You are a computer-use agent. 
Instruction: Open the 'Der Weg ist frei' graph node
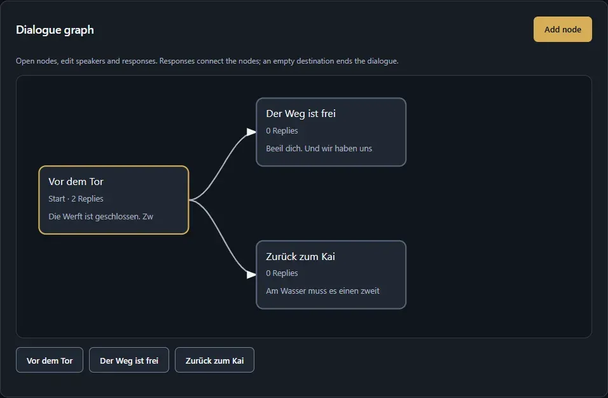point(331,132)
